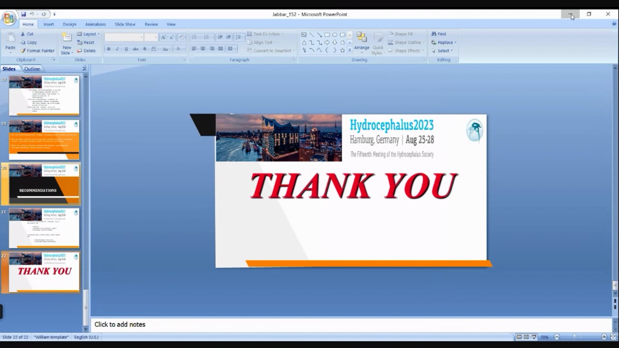Switch to Normal view icon in status bar

pos(519,337)
